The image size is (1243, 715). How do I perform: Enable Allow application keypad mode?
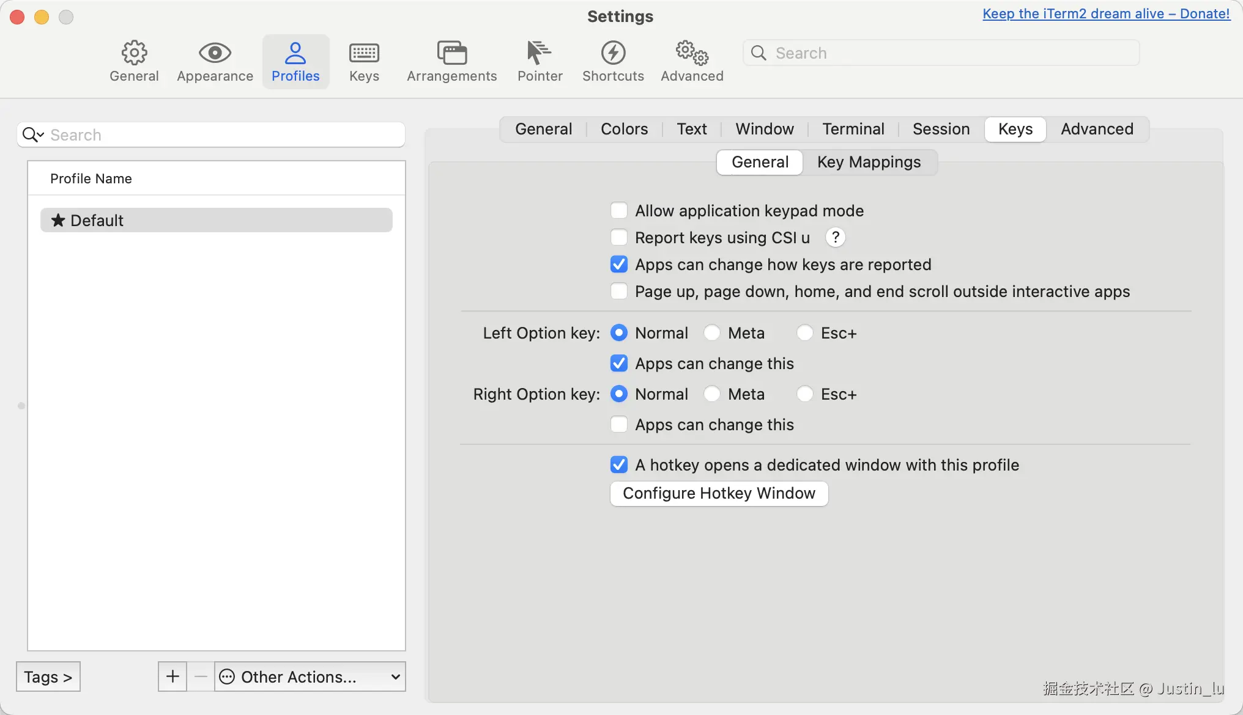619,211
